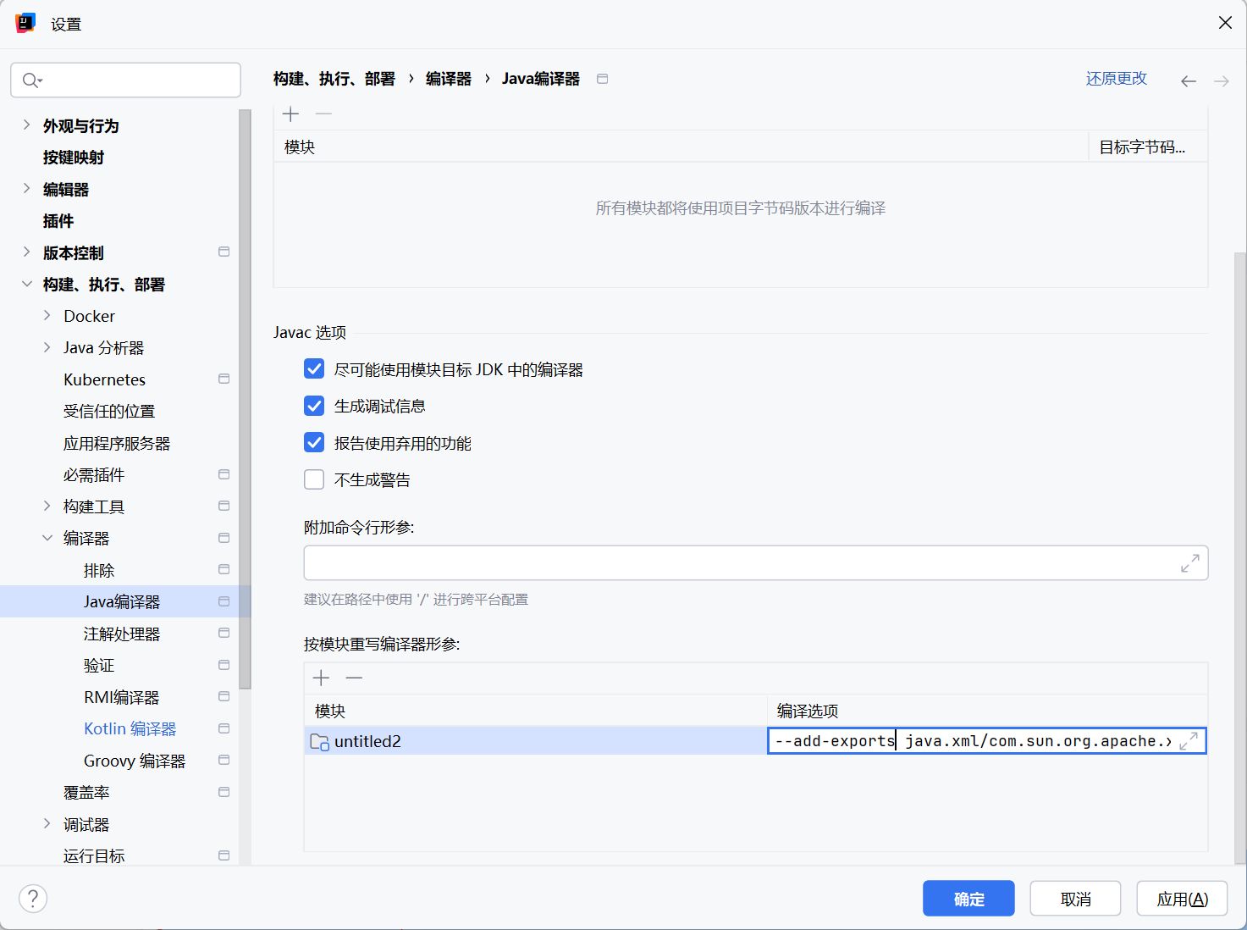This screenshot has height=930, width=1247.
Task: Click 应用(A) to apply changes
Action: tap(1182, 899)
